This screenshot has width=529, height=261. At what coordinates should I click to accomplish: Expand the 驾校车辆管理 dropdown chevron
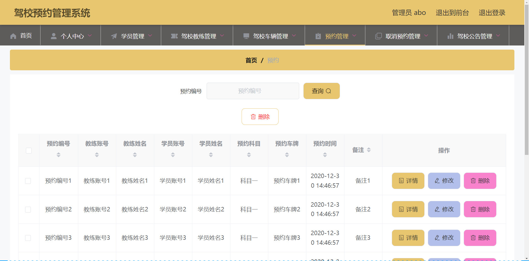[294, 36]
